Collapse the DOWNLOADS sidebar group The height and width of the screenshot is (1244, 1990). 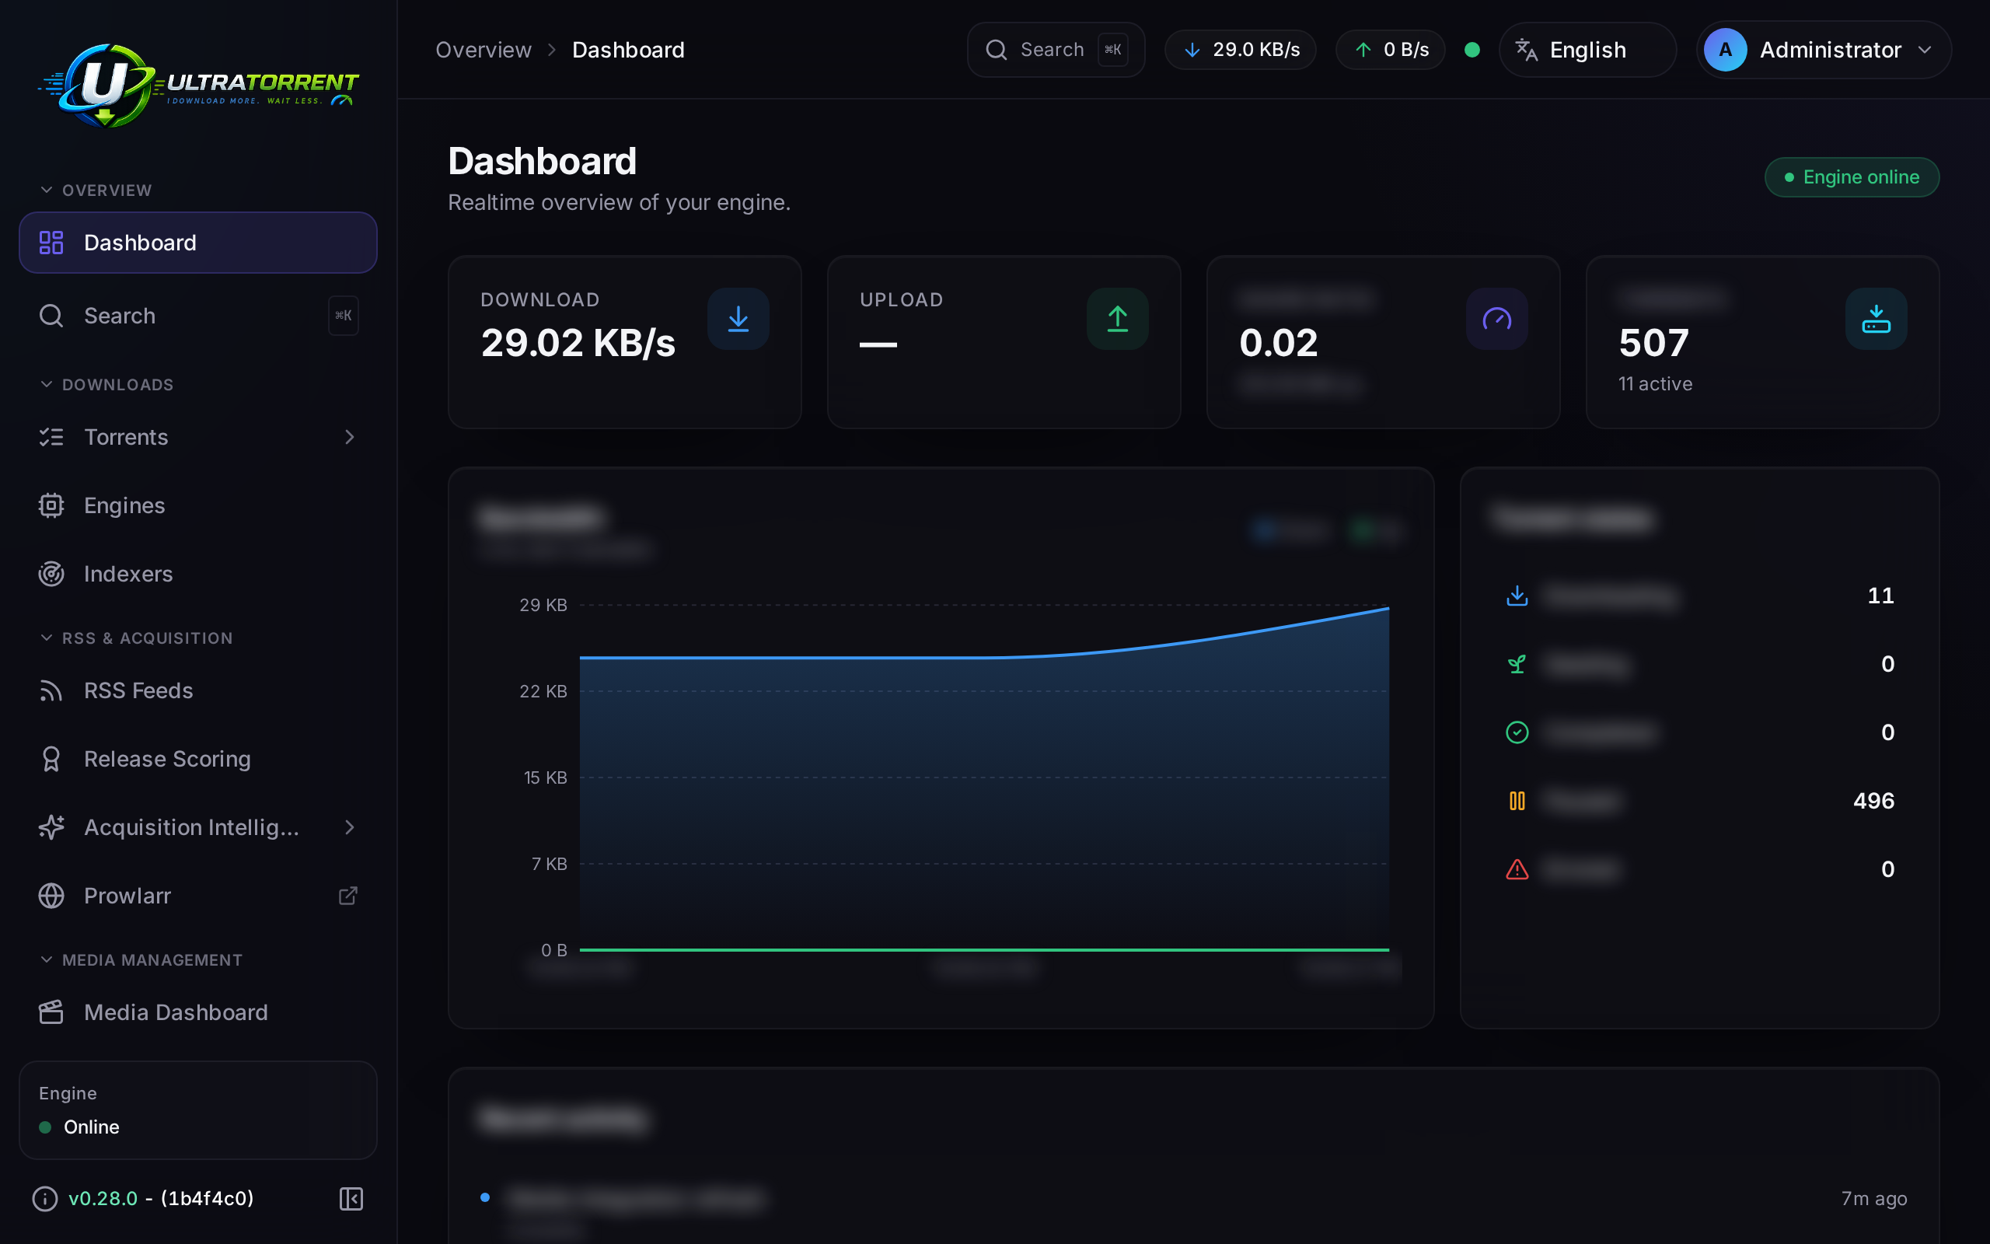coord(107,384)
